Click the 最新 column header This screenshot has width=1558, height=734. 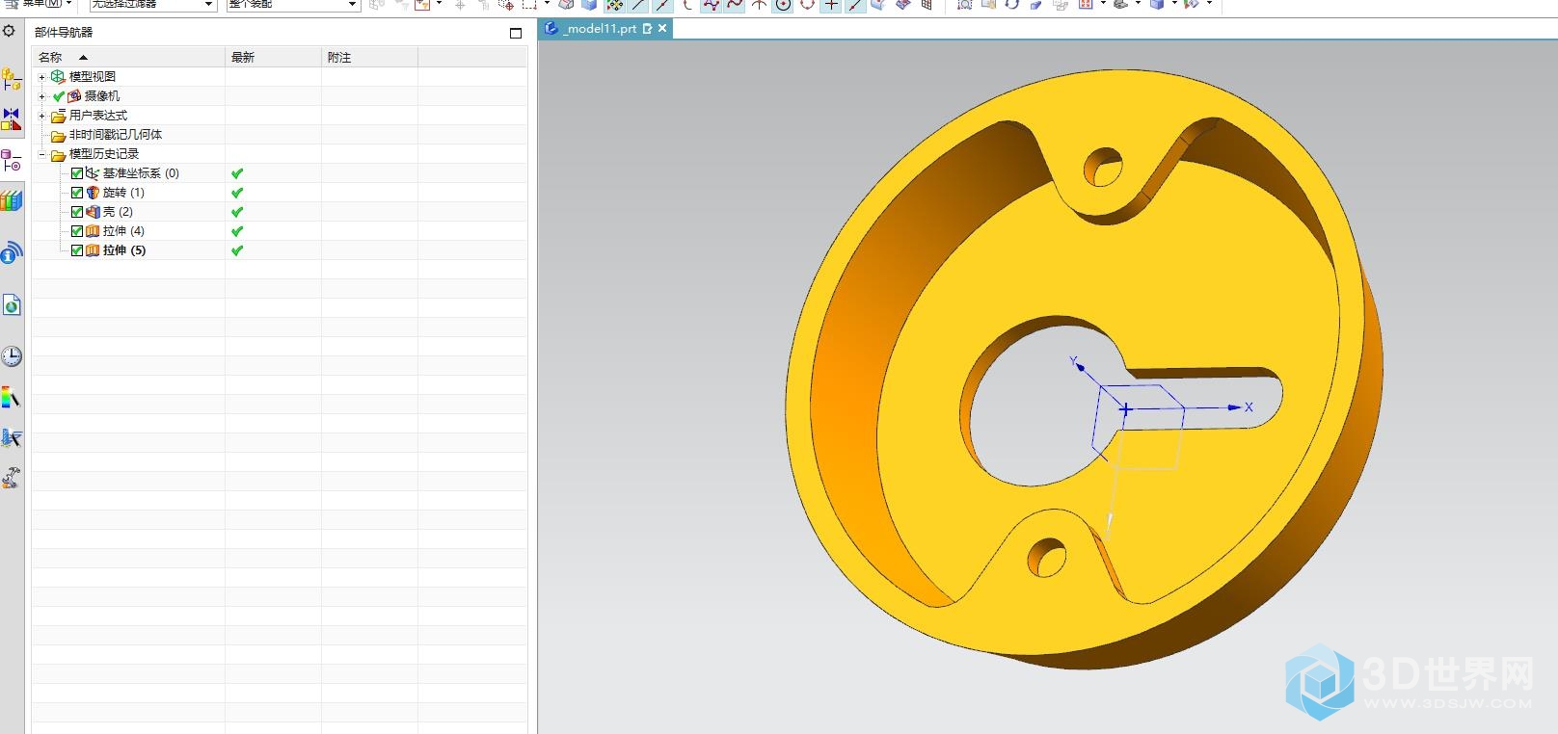[273, 58]
